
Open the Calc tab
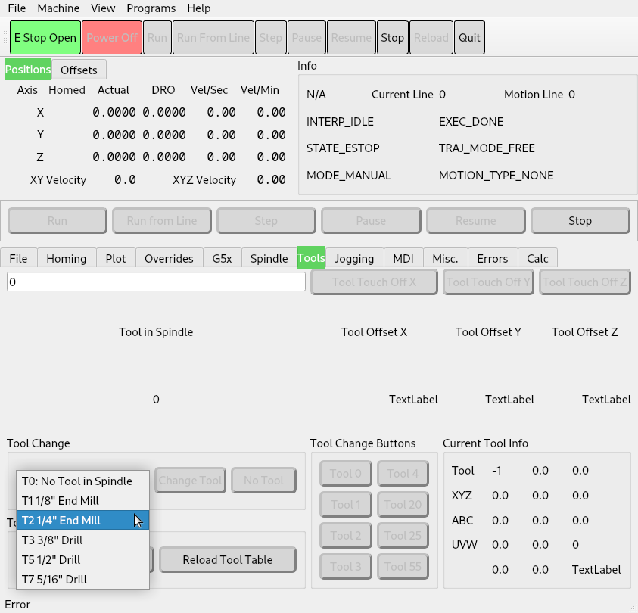click(x=537, y=258)
